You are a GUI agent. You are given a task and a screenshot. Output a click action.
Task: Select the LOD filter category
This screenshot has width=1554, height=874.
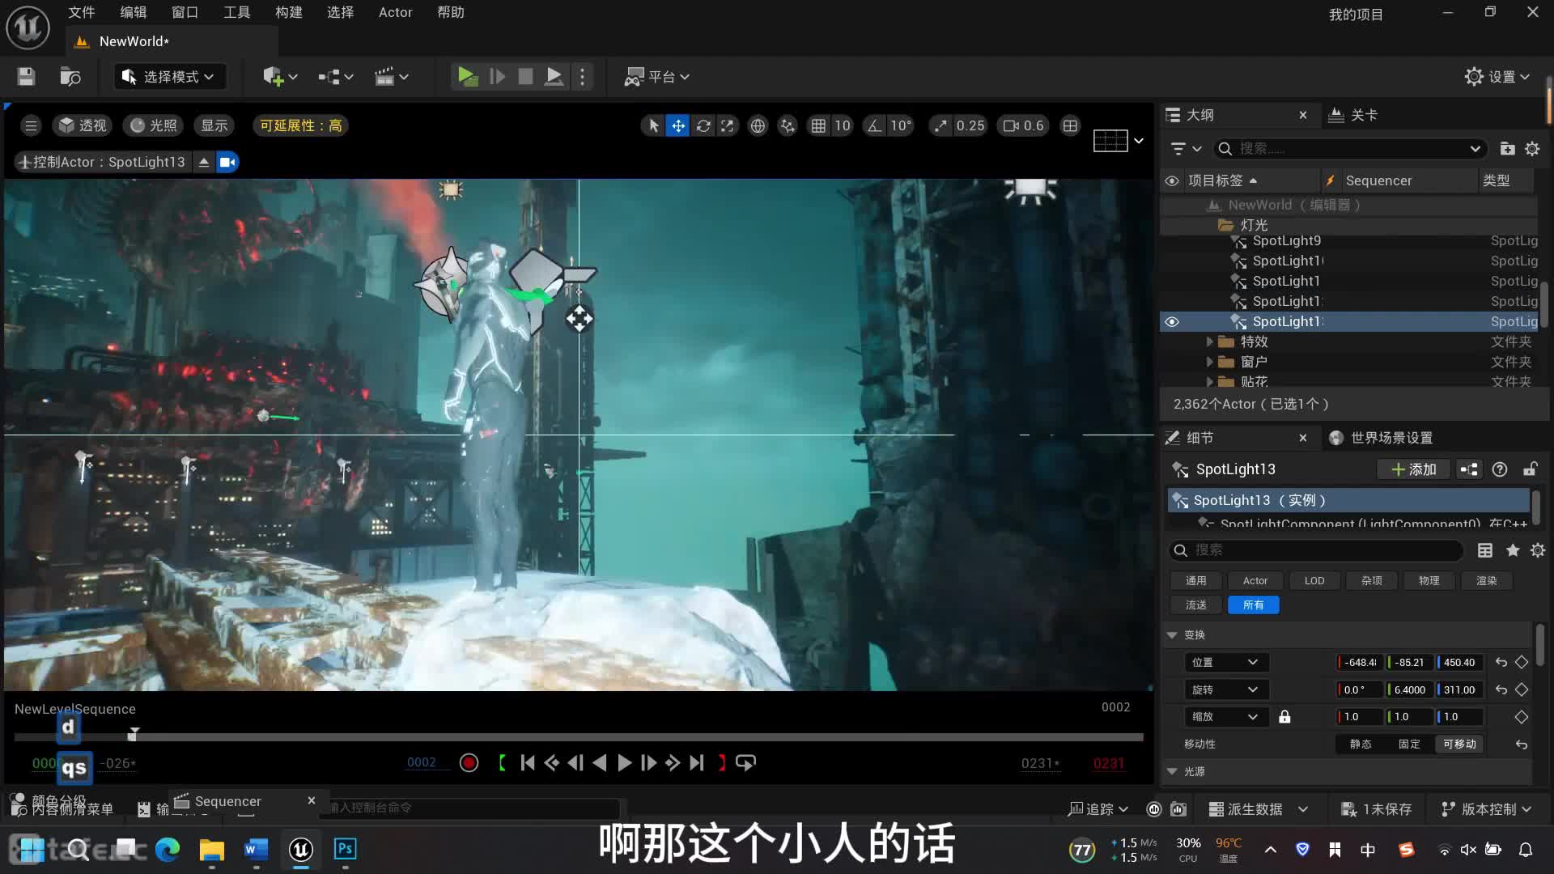[1314, 581]
